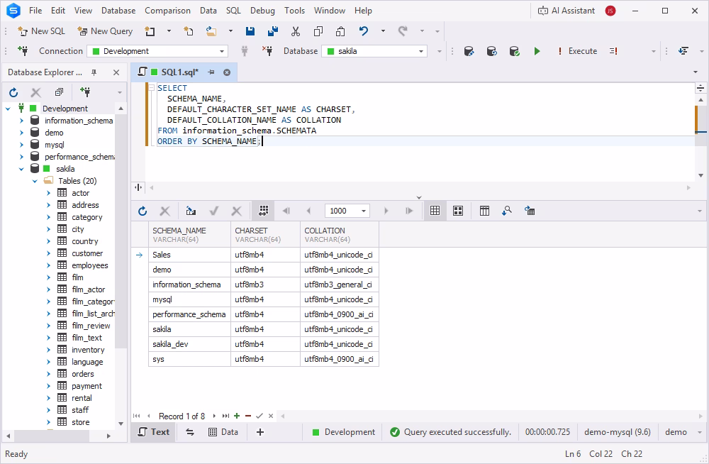This screenshot has width=709, height=464.
Task: Click the Cut scissors icon
Action: [x=296, y=31]
